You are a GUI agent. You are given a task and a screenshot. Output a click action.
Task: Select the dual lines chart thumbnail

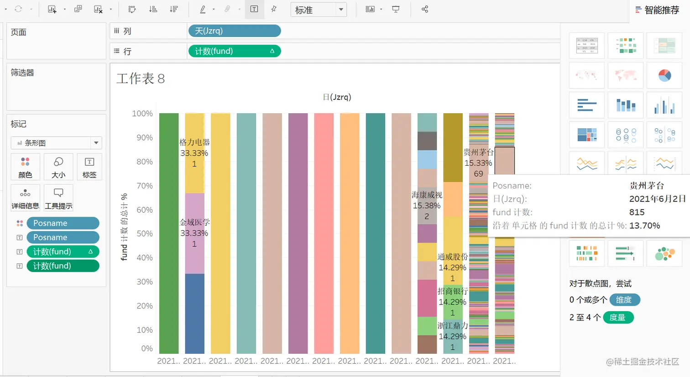tap(664, 163)
